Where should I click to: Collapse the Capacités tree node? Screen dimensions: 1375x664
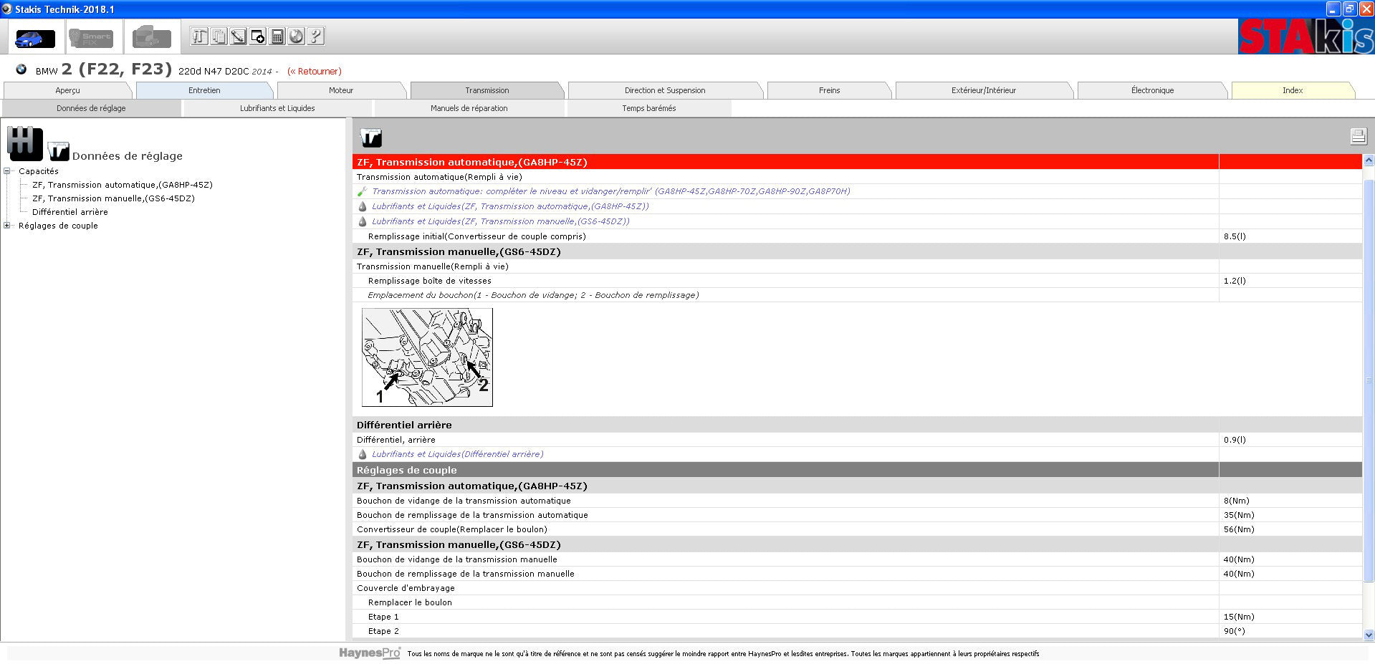coord(7,171)
